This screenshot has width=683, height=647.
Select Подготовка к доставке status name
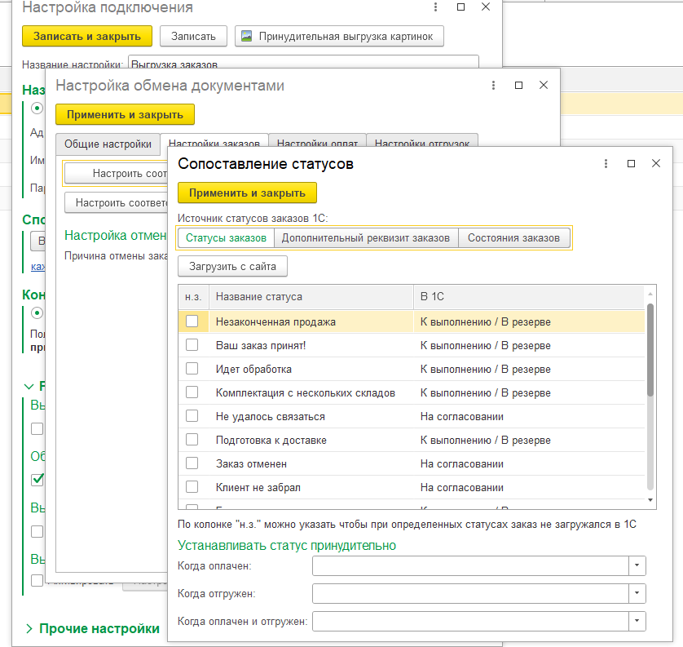coord(271,440)
